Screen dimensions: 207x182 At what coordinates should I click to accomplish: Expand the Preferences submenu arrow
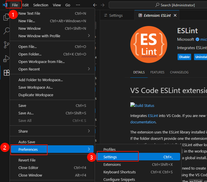[89, 149]
